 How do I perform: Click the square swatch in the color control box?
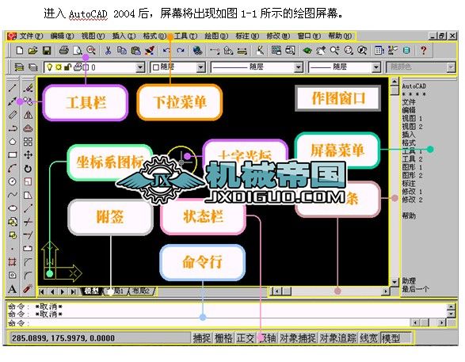[x=156, y=67]
